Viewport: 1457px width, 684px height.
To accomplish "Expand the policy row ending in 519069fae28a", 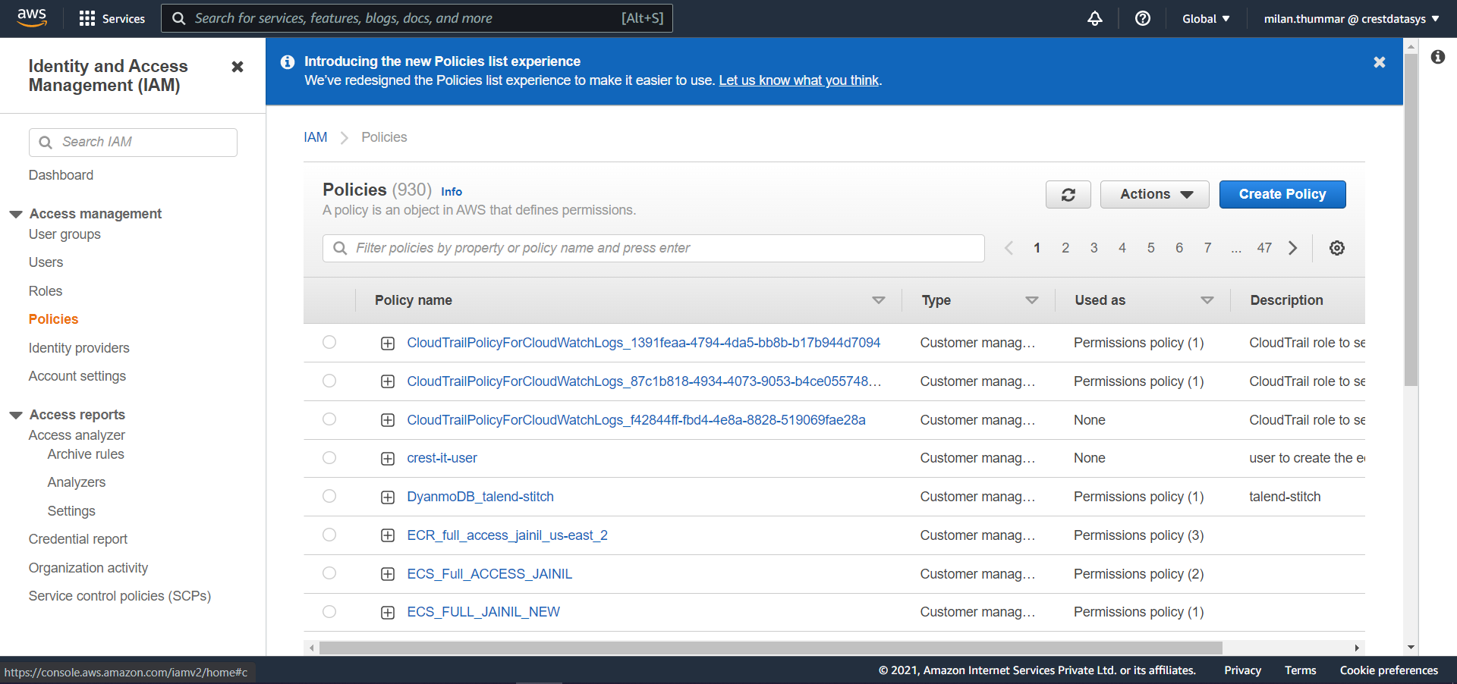I will point(388,420).
